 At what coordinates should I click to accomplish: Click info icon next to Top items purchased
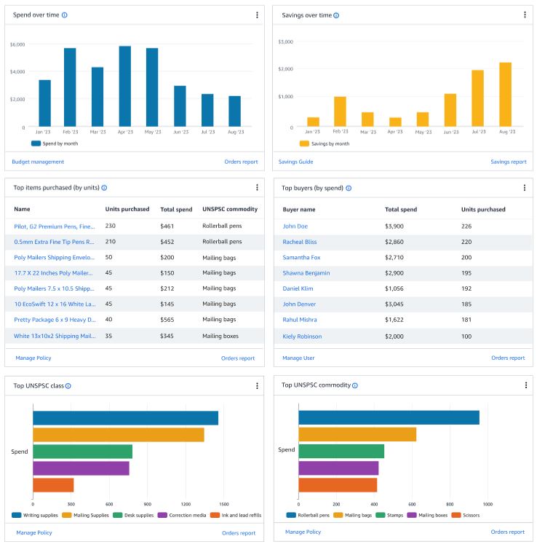click(x=104, y=188)
